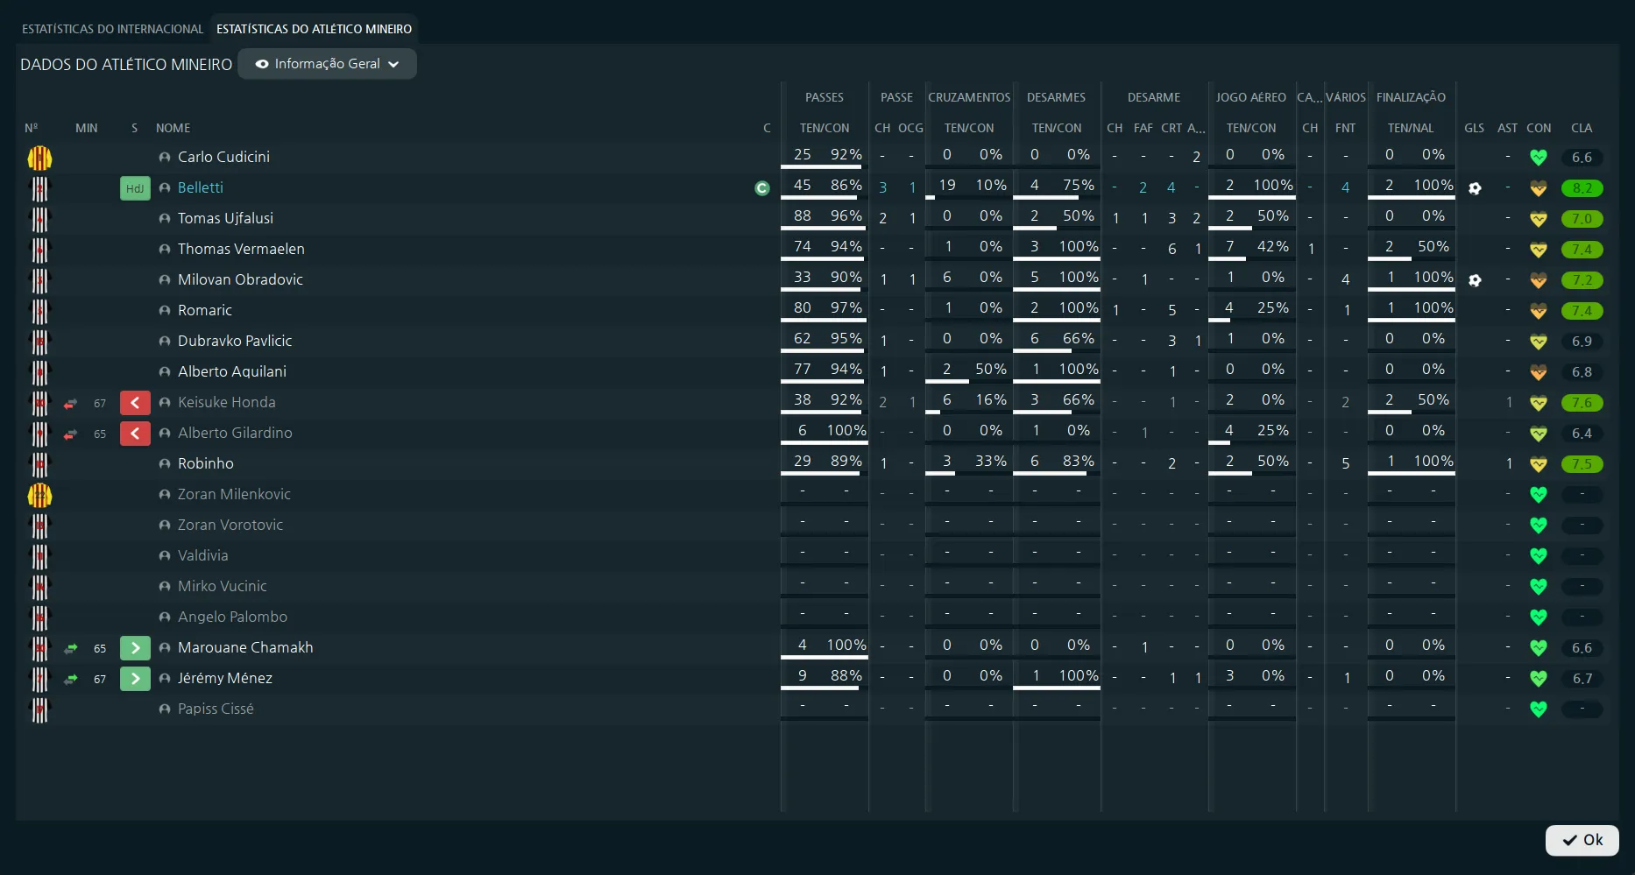
Task: Sort by the GLS column header
Action: click(x=1475, y=128)
